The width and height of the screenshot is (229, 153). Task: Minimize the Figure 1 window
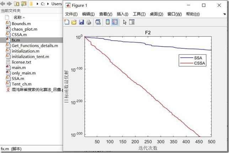pyautogui.click(x=188, y=5)
